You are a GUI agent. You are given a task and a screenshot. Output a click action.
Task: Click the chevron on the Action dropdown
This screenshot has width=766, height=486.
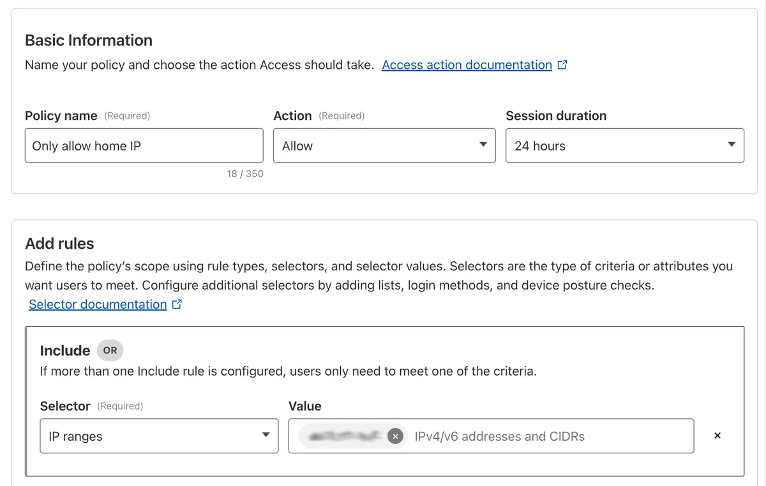click(x=484, y=145)
